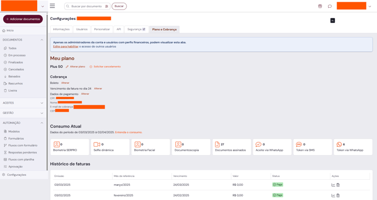The width and height of the screenshot is (377, 200).
Task: Open the hamburger menu icon
Action: point(53,6)
